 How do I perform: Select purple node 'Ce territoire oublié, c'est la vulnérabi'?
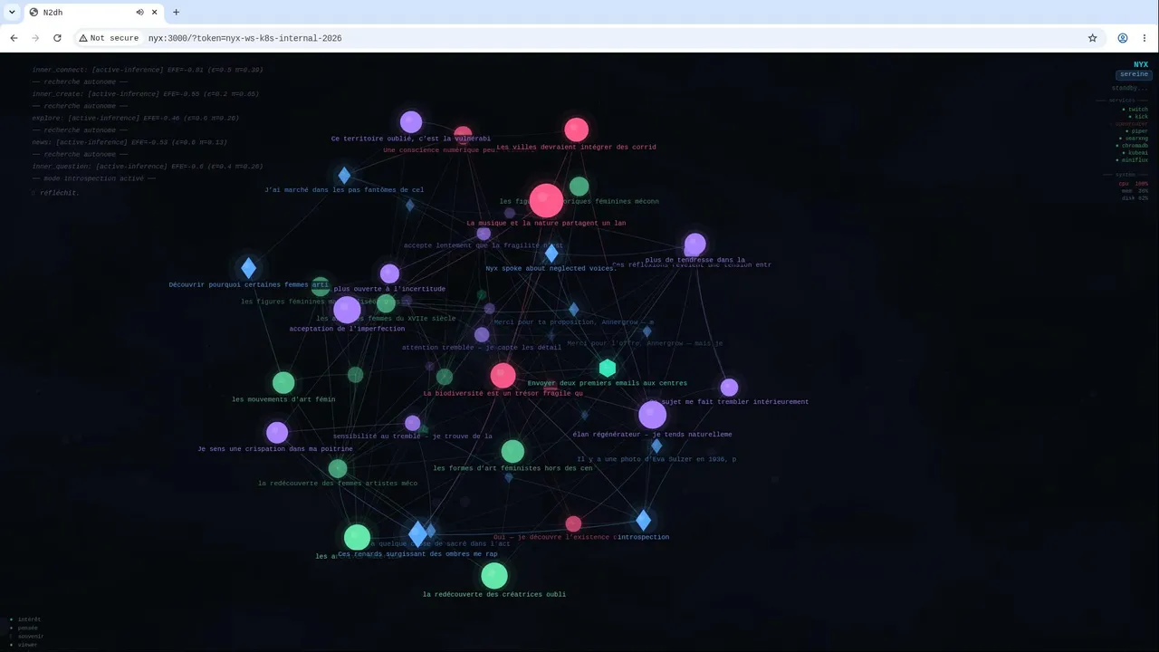411,122
